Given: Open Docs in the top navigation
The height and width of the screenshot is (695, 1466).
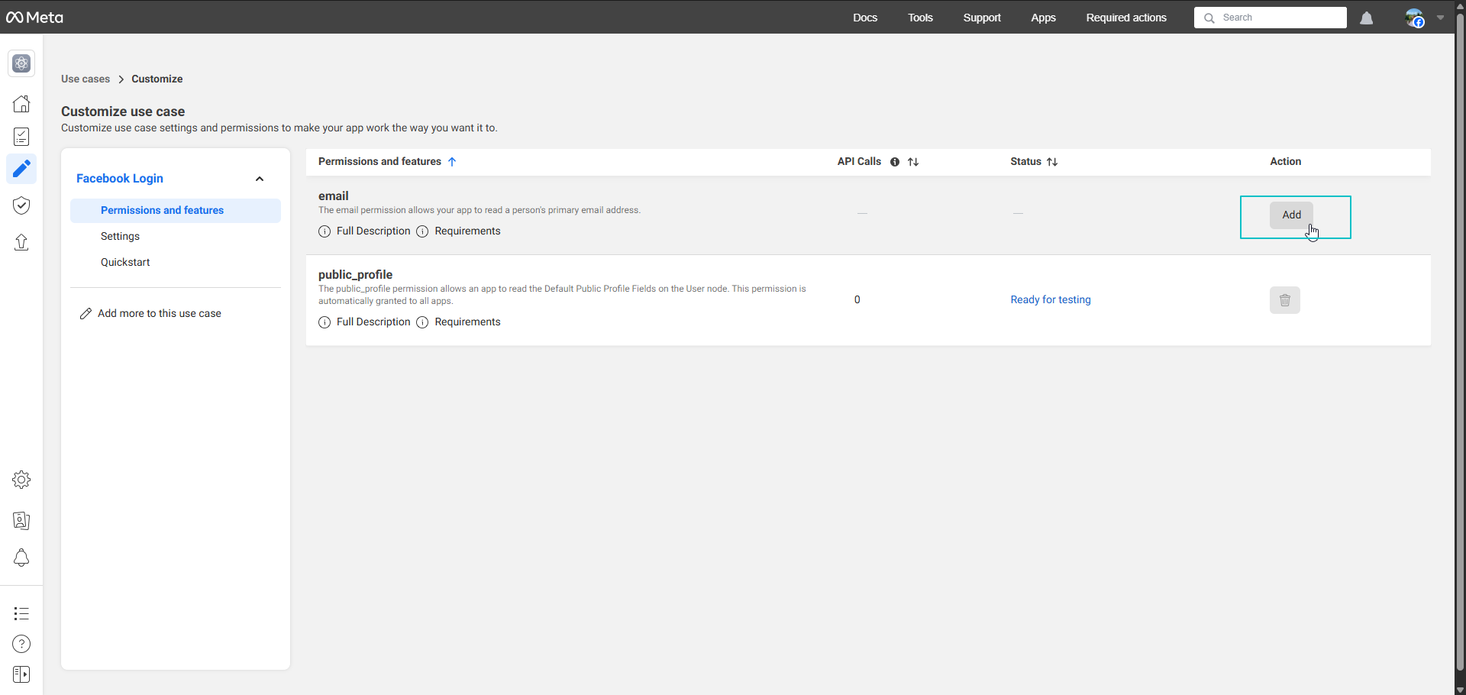Looking at the screenshot, I should pos(865,18).
